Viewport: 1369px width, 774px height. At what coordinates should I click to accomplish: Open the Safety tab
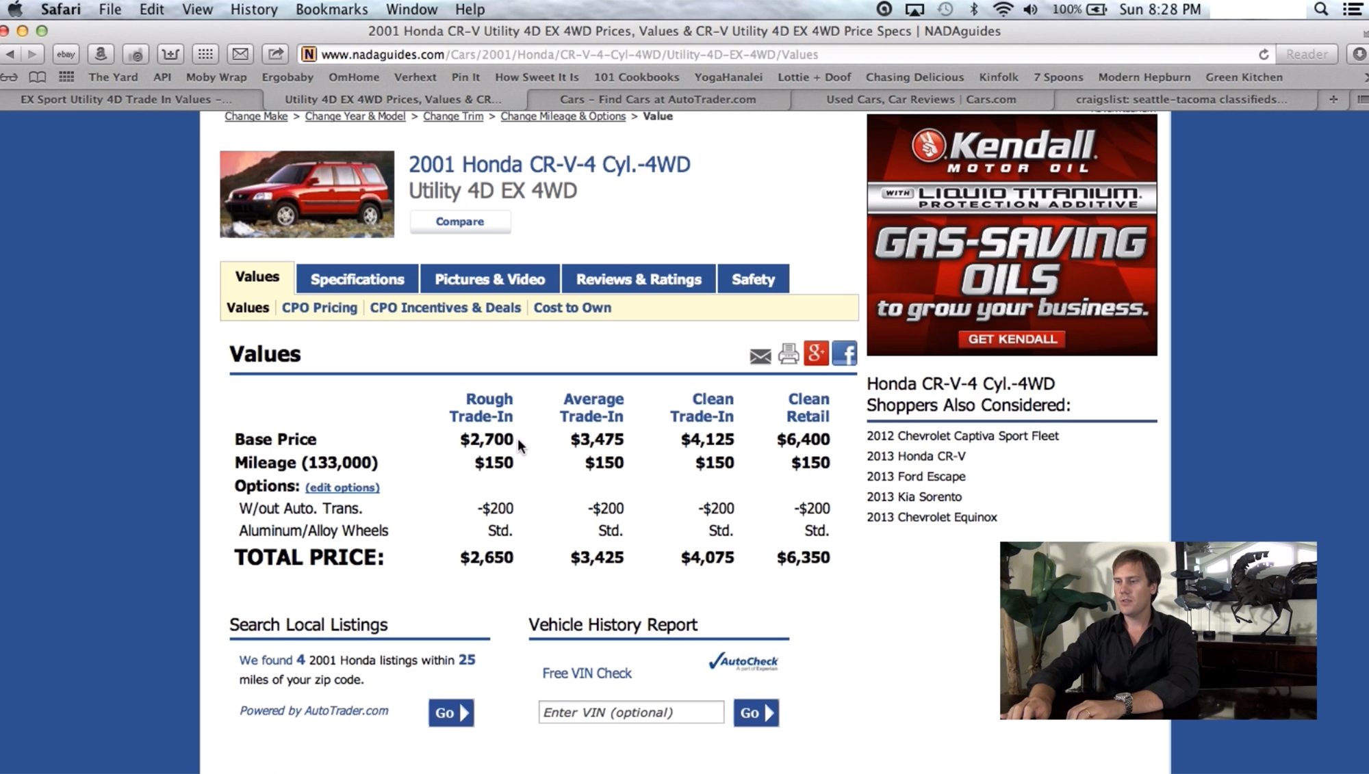753,279
